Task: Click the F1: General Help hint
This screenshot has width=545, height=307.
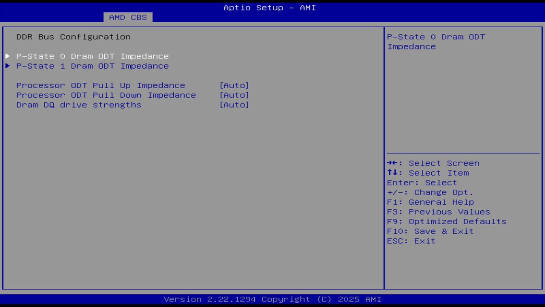Action: pyautogui.click(x=430, y=202)
